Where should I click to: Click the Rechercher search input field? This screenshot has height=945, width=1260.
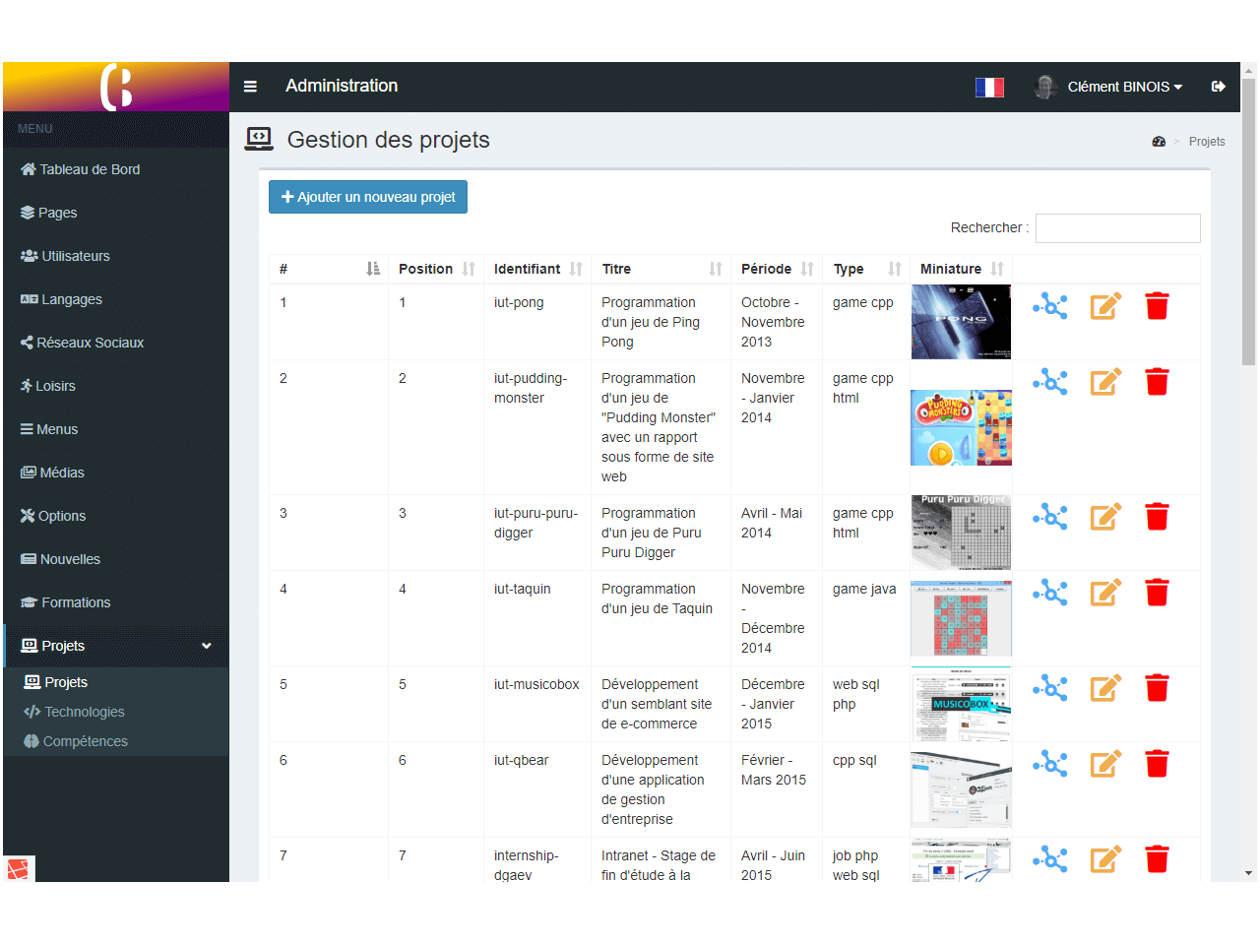1117,228
